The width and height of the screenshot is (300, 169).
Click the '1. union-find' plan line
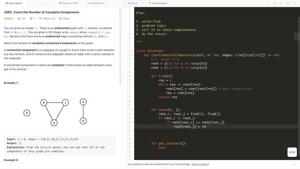148,22
